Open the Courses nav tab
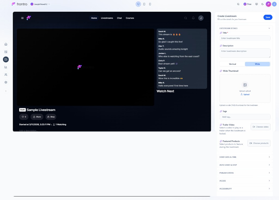The height and width of the screenshot is (200, 279). (130, 18)
